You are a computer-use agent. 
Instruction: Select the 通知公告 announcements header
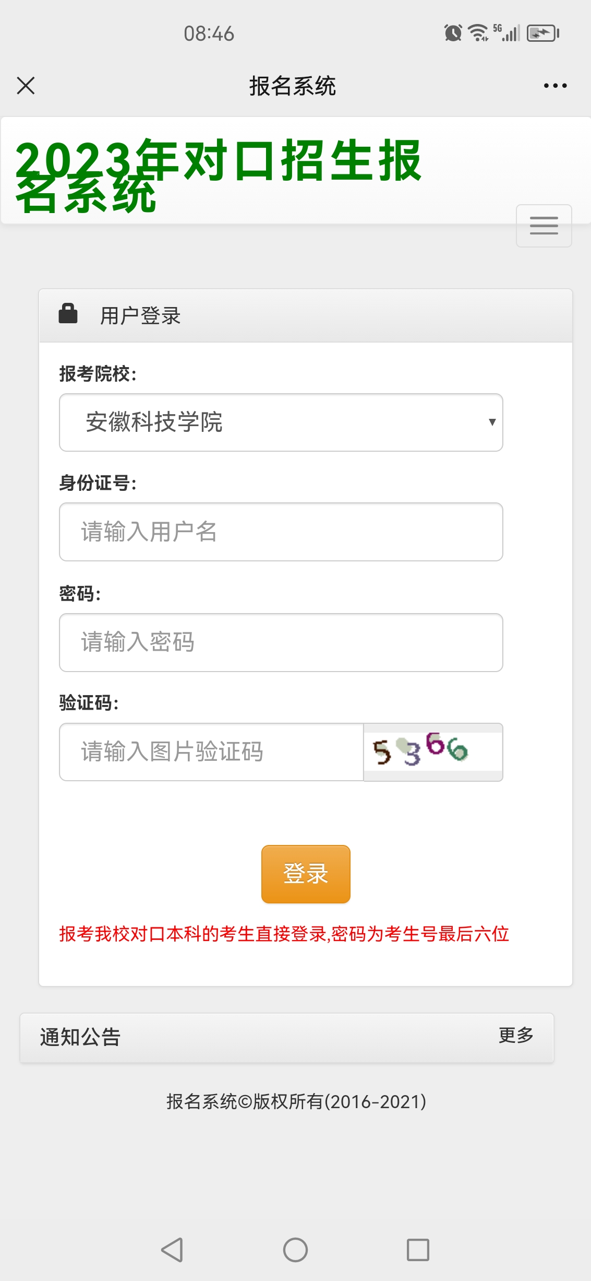coord(80,1037)
